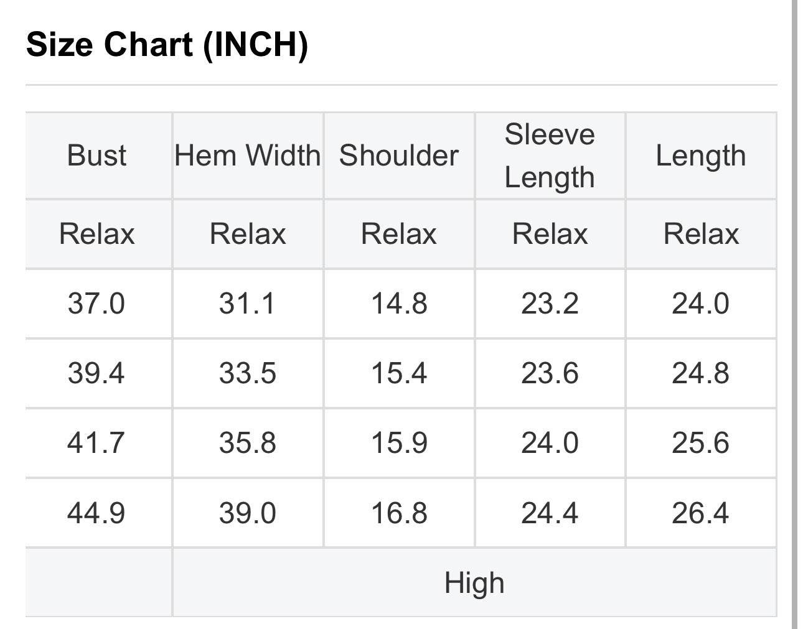Click the length value 26.4

(x=701, y=513)
